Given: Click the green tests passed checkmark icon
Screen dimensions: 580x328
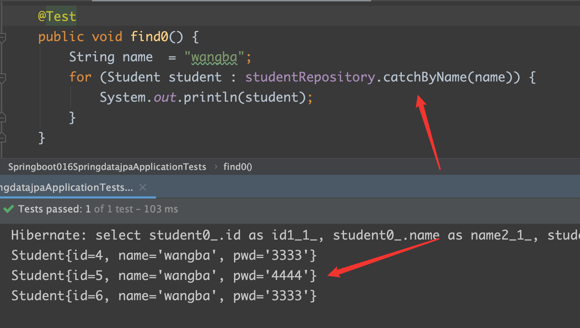Looking at the screenshot, I should (x=8, y=209).
